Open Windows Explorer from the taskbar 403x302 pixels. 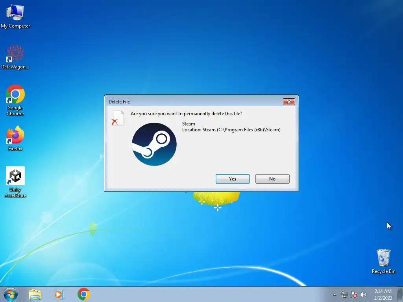(x=35, y=294)
